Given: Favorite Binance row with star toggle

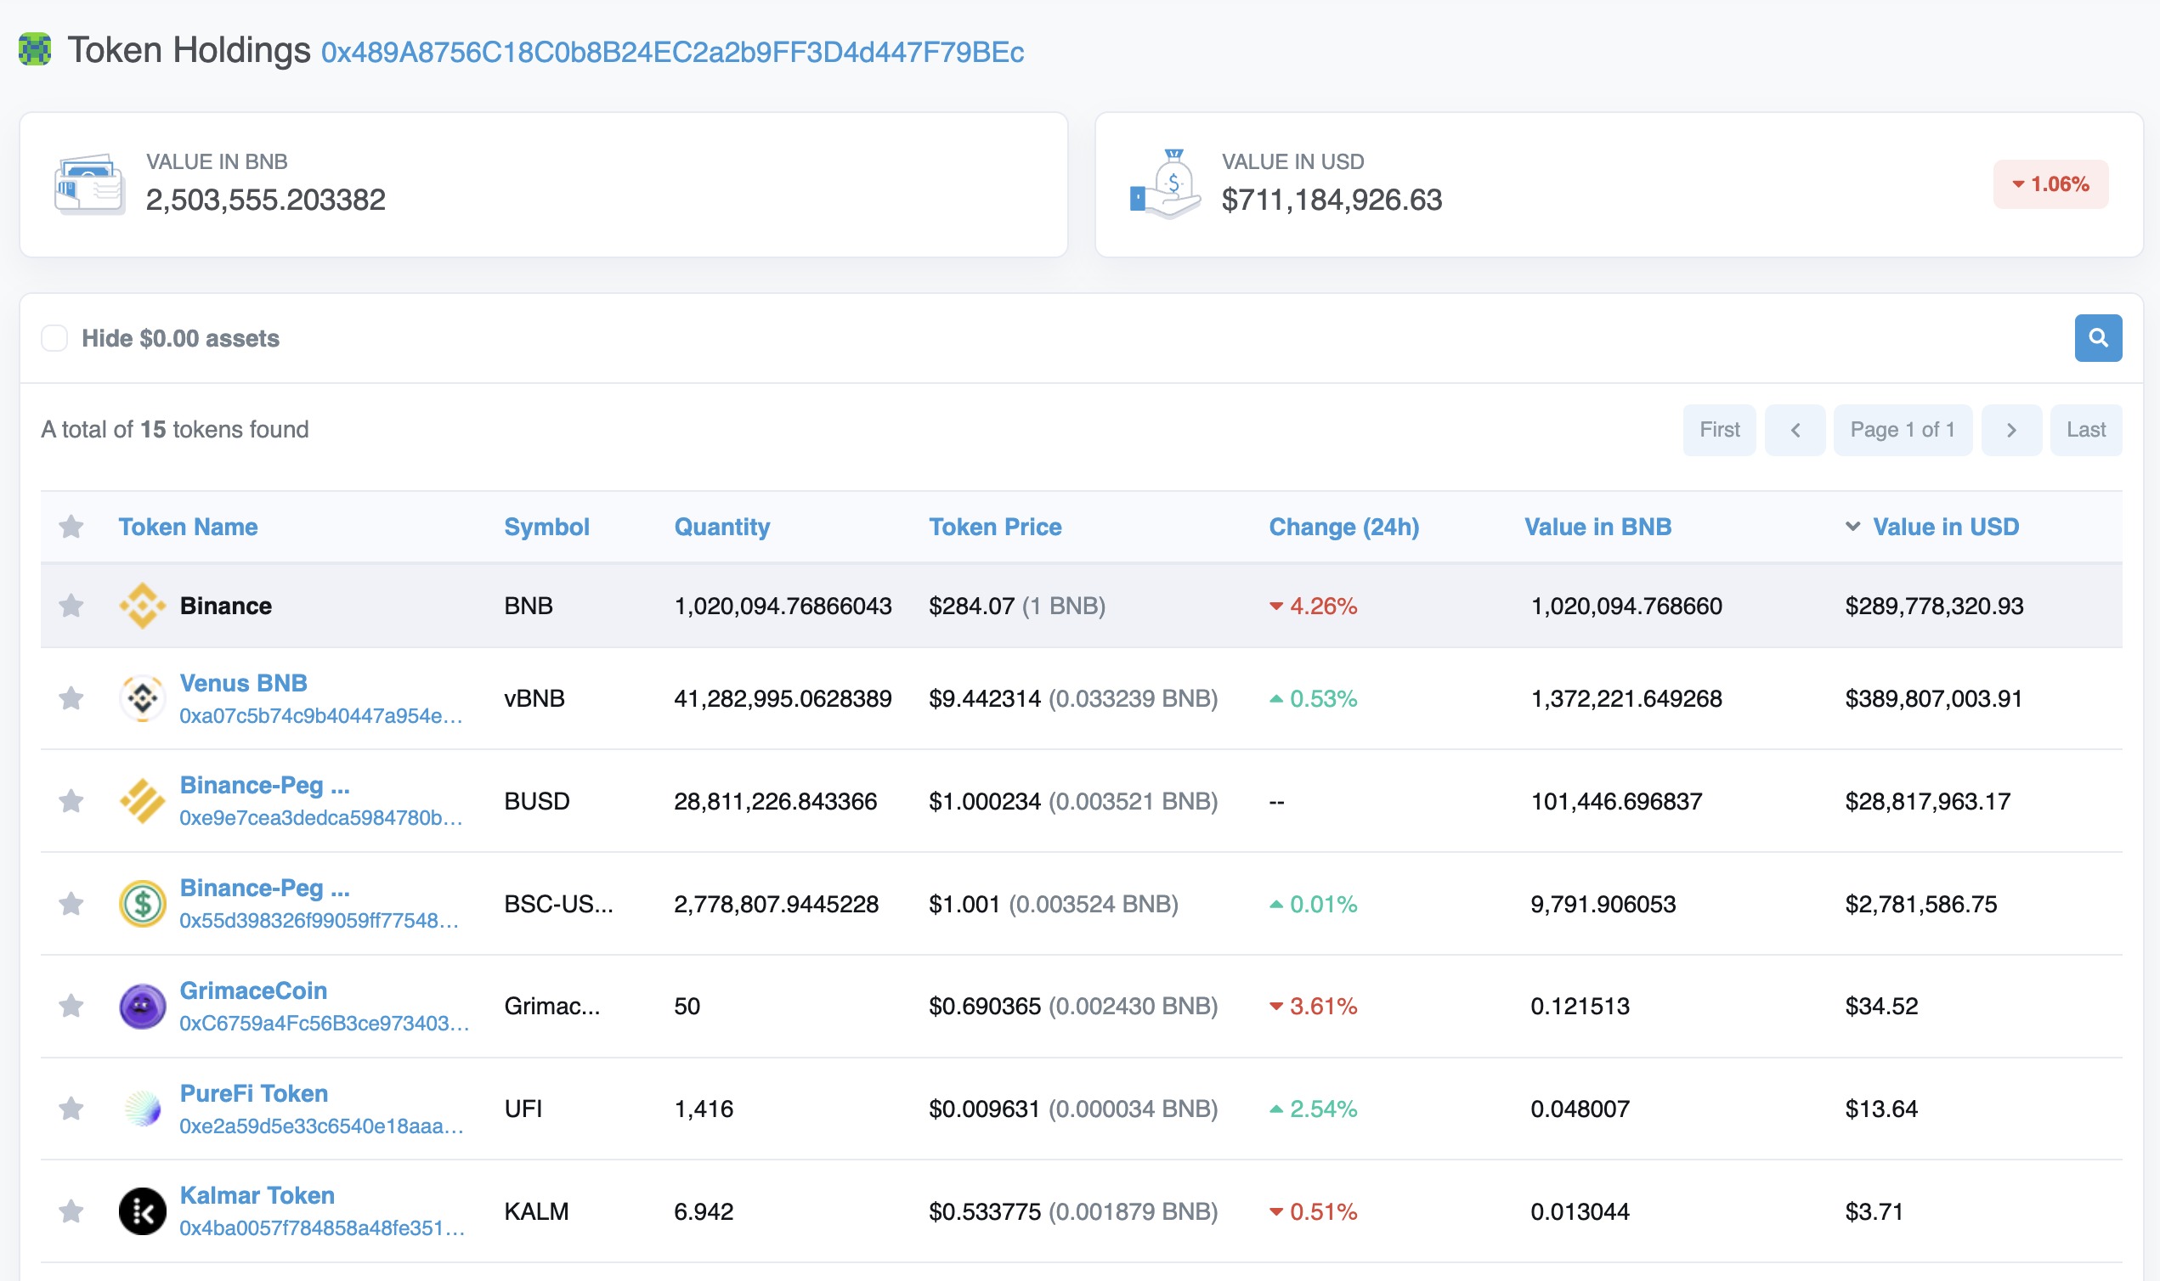Looking at the screenshot, I should [x=71, y=606].
